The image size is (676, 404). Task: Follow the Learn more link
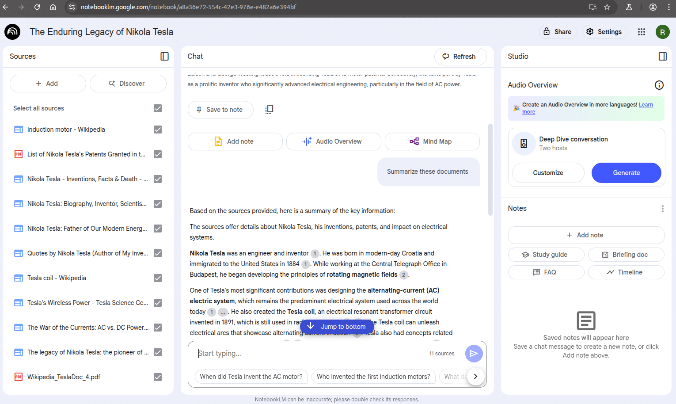point(588,108)
